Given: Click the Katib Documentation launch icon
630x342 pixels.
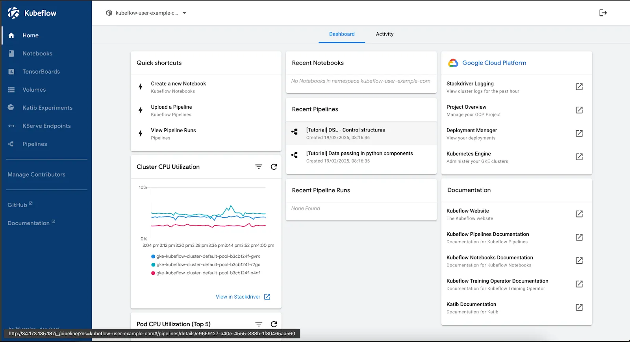Looking at the screenshot, I should click(579, 308).
